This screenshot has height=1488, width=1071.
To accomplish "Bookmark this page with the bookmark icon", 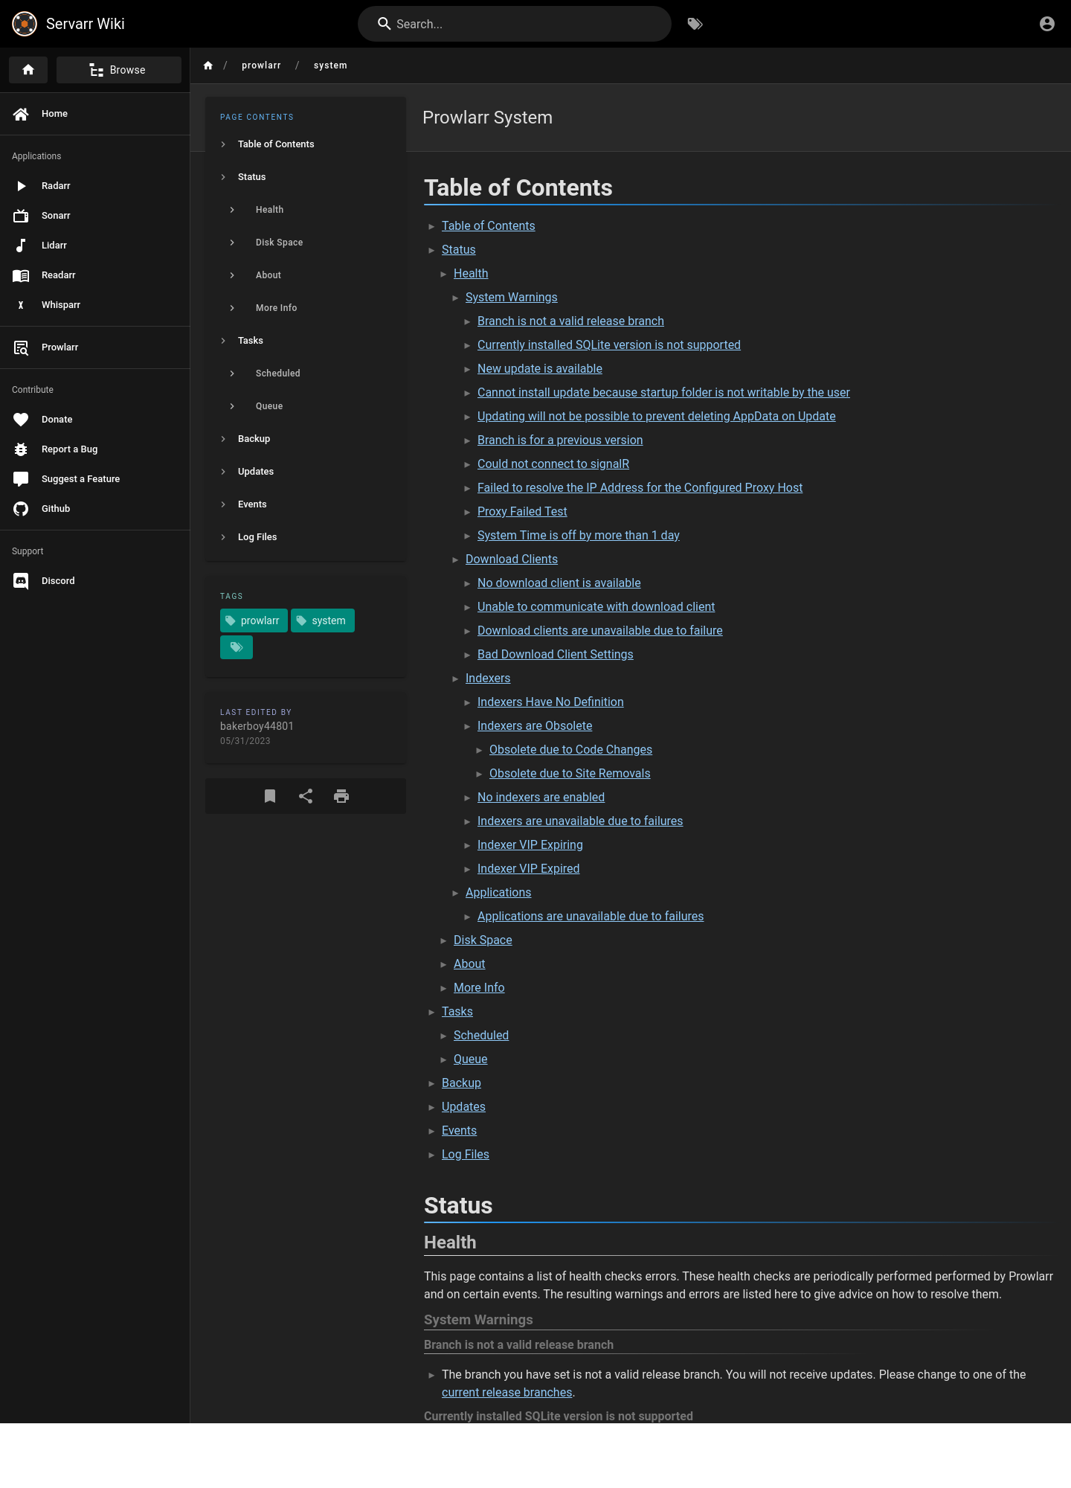I will pos(270,796).
